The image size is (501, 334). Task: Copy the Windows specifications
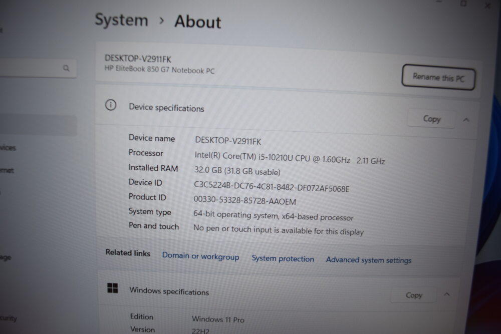(x=413, y=295)
